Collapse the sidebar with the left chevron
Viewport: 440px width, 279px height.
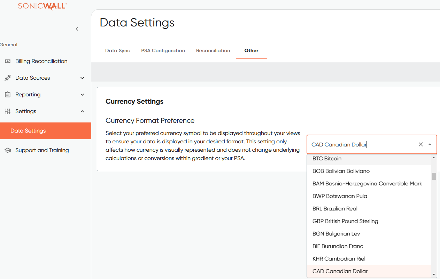tap(77, 29)
